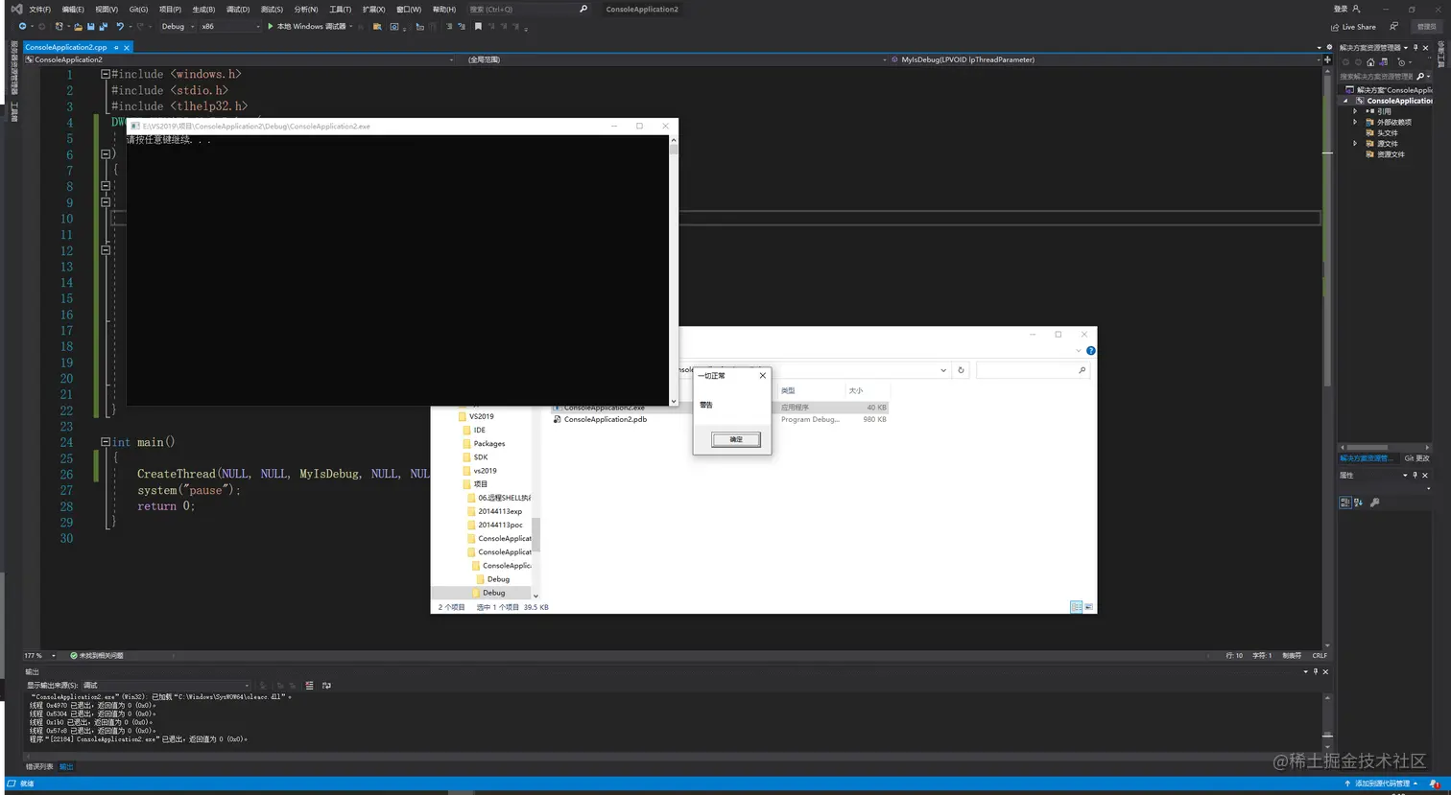Image resolution: width=1451 pixels, height=795 pixels.
Task: Click the alphabetical sort icon in Properties panel
Action: (1358, 503)
